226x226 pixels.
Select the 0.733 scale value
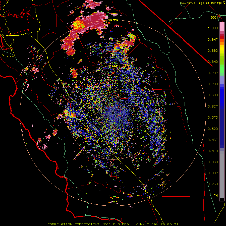click(x=213, y=84)
